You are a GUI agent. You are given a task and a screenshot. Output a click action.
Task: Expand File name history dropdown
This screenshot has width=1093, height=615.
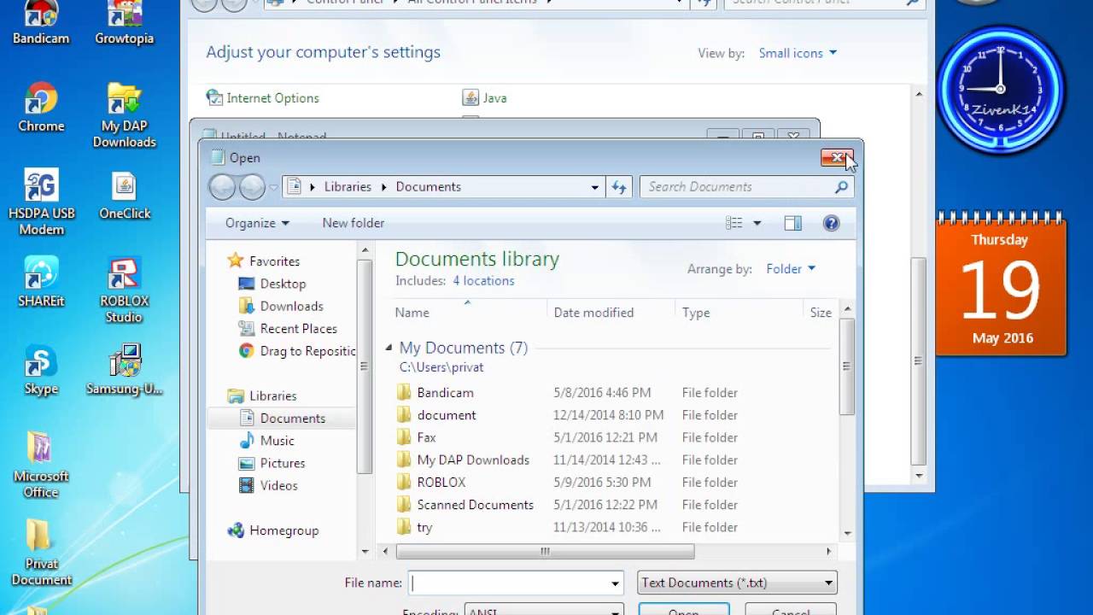615,583
